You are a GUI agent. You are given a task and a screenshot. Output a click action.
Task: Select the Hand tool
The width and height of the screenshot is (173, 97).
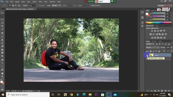coord(2,73)
